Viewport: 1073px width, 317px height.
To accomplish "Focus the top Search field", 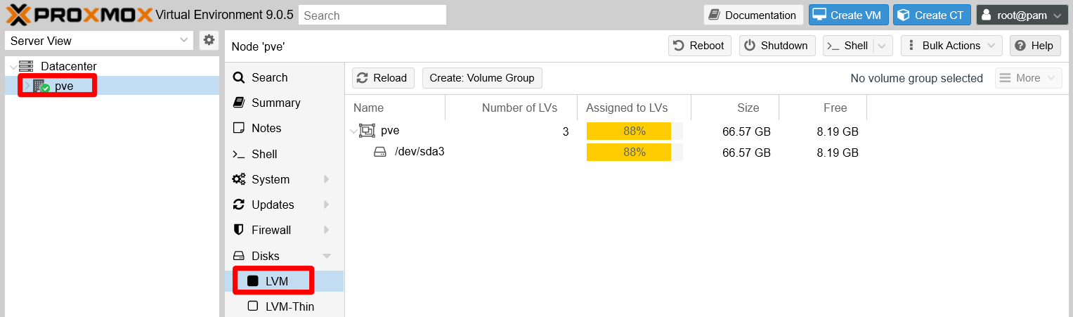I will coord(372,15).
